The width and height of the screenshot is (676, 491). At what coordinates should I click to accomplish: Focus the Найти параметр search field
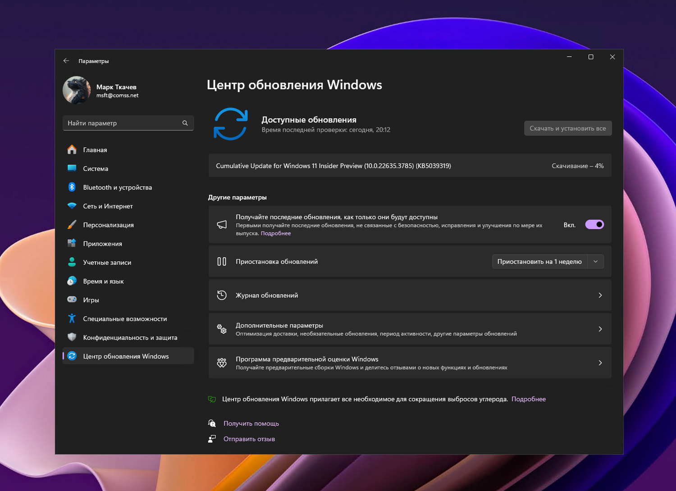pos(128,123)
